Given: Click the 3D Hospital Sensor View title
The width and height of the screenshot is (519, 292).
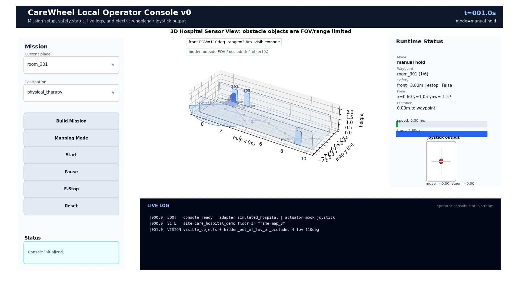Looking at the screenshot, I should tap(261, 31).
